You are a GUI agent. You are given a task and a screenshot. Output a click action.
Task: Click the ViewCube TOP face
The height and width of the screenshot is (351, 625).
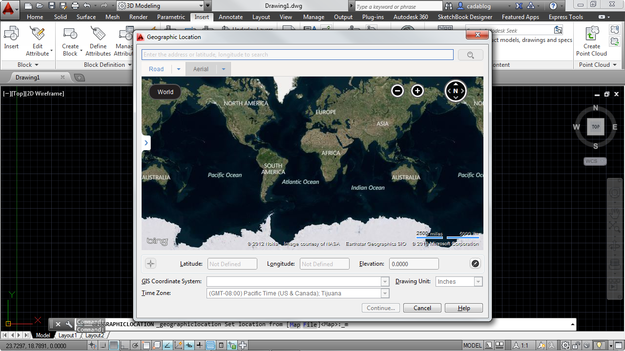click(596, 127)
